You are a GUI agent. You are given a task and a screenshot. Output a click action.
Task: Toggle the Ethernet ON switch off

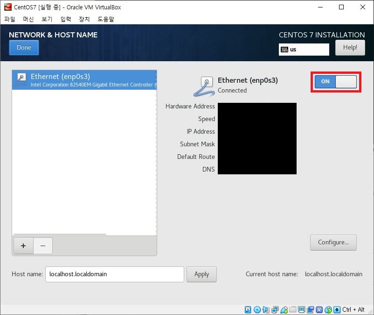pos(336,81)
